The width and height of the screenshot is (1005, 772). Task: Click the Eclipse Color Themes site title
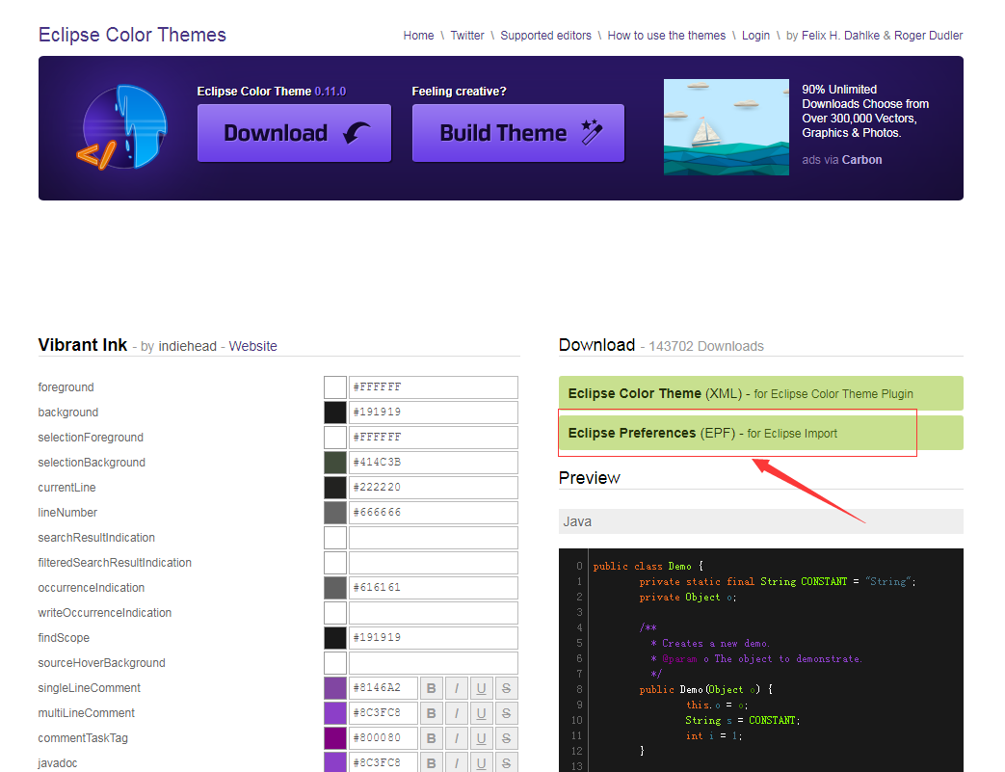click(132, 35)
